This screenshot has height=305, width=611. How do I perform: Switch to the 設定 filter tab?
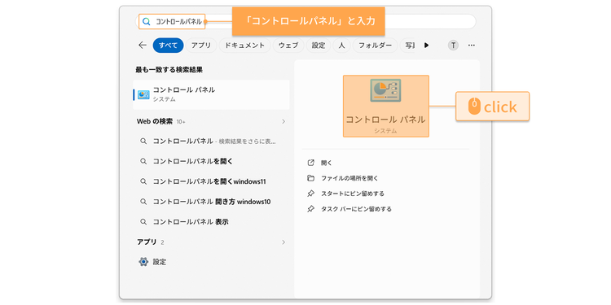click(x=319, y=46)
